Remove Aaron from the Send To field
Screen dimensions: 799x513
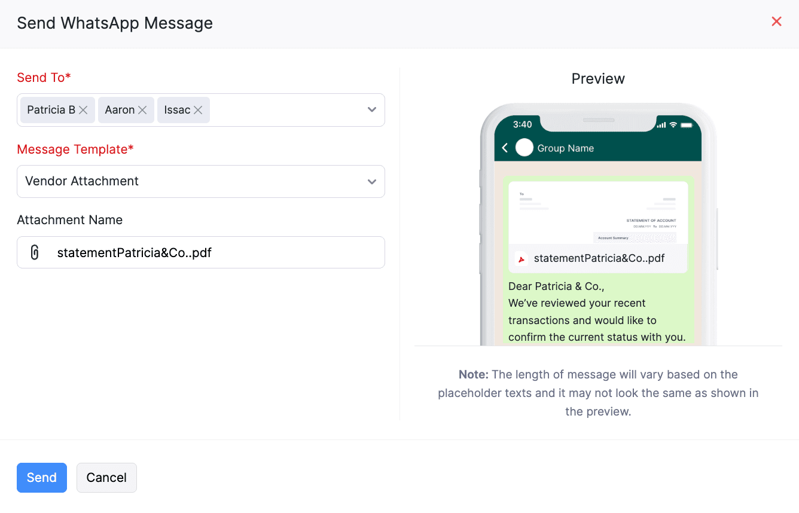point(142,109)
